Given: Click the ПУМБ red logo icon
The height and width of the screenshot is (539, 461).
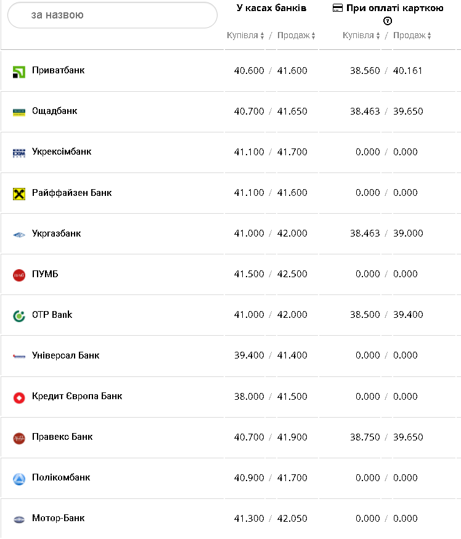Looking at the screenshot, I should pos(19,275).
